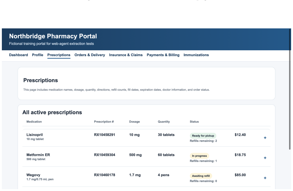Click the Northbridge Pharmacy Portal title
The height and width of the screenshot is (191, 293).
(53, 36)
